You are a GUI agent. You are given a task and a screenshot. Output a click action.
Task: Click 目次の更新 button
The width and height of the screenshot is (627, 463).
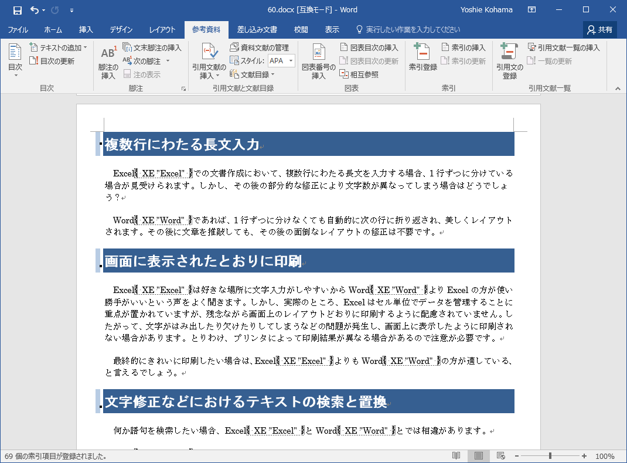(x=52, y=61)
